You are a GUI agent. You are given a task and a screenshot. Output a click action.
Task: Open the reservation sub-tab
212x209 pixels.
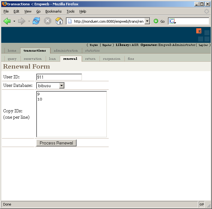pyautogui.click(x=33, y=59)
